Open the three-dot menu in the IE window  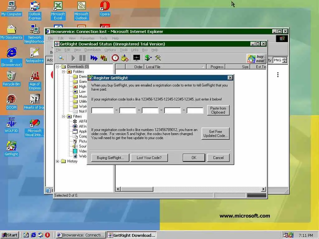[278, 75]
